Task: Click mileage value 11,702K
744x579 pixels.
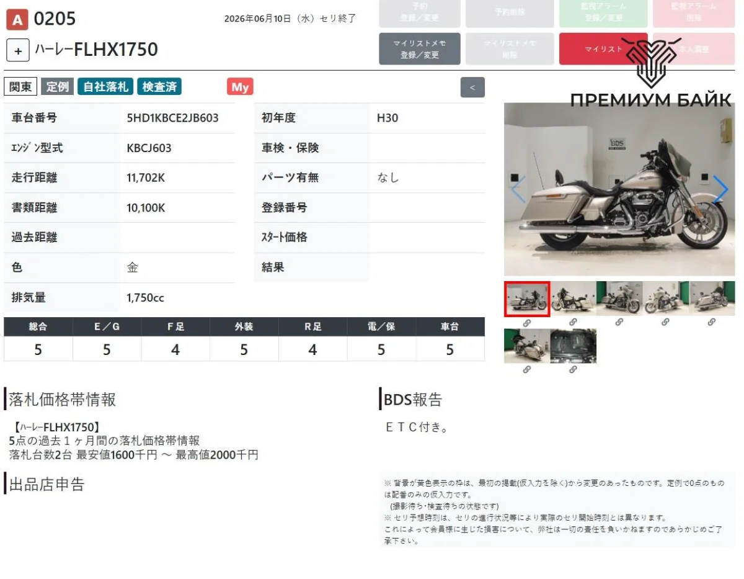Action: tap(146, 178)
